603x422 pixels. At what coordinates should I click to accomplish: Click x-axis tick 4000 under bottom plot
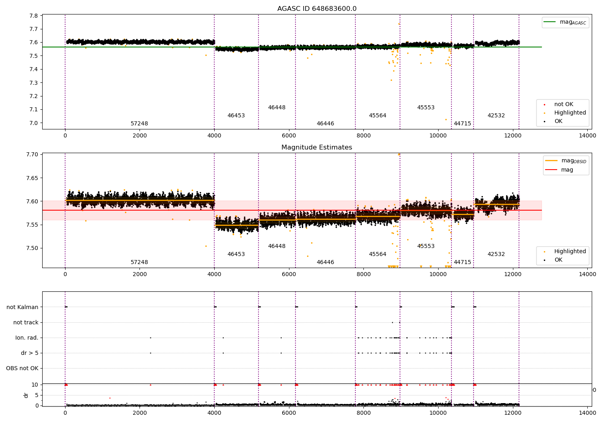click(x=214, y=413)
